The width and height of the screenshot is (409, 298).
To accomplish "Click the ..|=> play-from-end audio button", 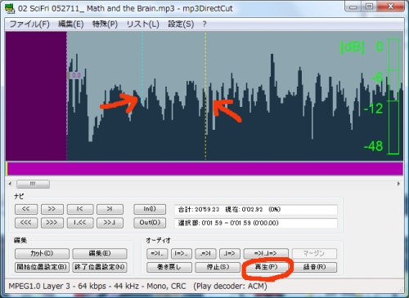I will 230,253.
